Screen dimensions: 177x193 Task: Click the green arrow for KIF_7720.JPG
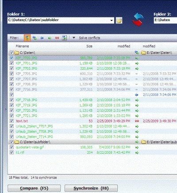tap(137, 110)
